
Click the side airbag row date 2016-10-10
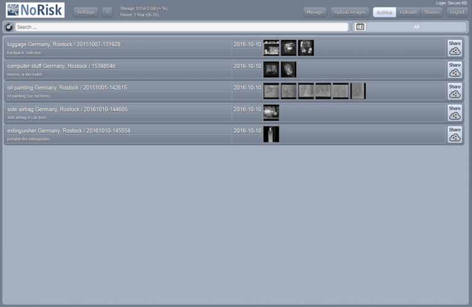[x=247, y=109]
